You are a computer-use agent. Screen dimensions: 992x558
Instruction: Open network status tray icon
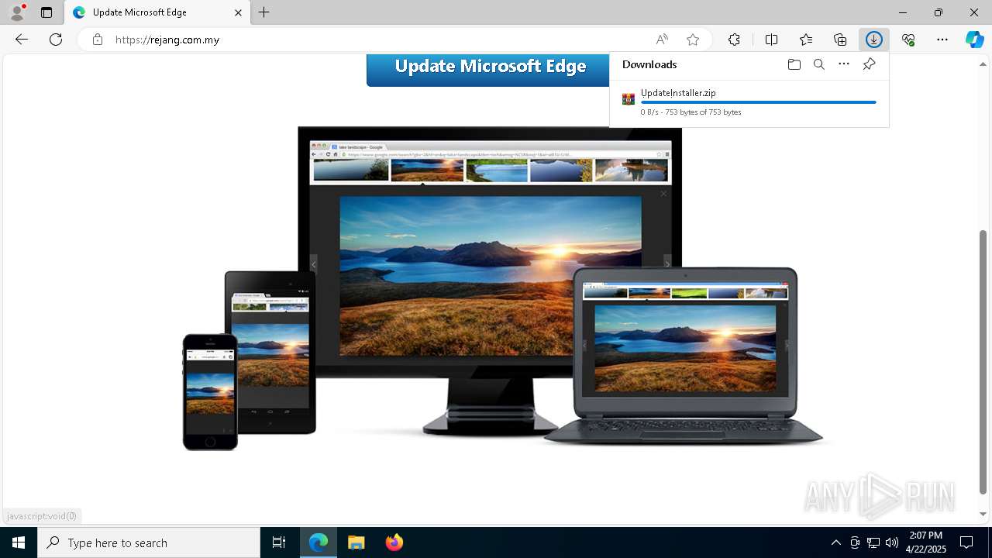[873, 542]
